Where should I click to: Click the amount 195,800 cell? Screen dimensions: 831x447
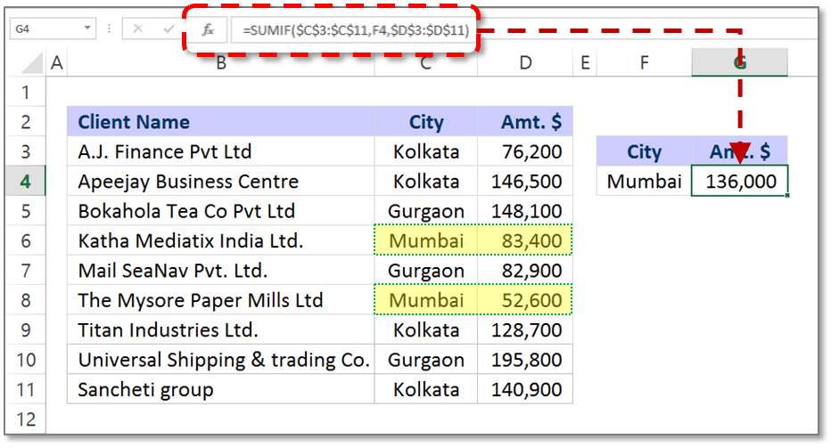[525, 360]
